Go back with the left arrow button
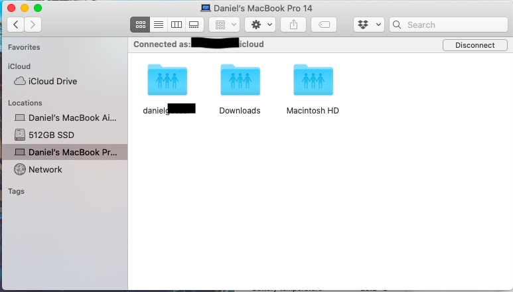 pos(15,25)
